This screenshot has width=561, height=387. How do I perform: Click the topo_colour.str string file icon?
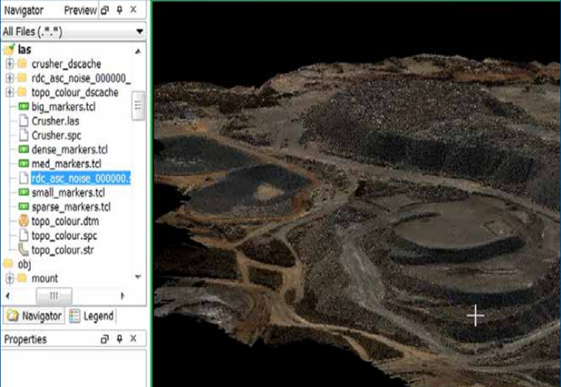tap(22, 250)
